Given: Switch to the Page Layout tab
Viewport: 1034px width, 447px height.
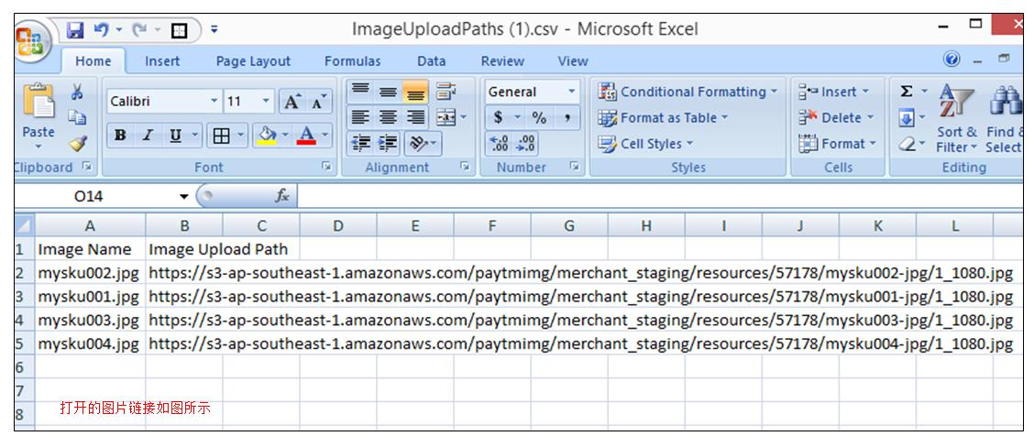Looking at the screenshot, I should click(x=253, y=61).
